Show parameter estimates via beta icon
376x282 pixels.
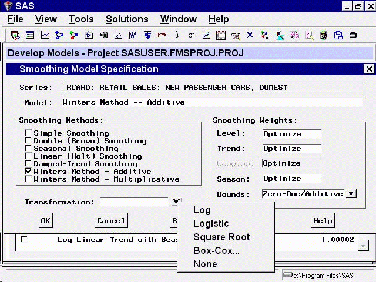tap(177, 35)
